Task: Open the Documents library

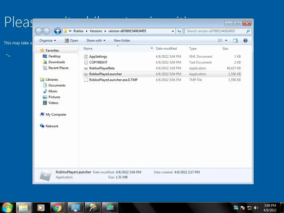Action: [x=57, y=85]
